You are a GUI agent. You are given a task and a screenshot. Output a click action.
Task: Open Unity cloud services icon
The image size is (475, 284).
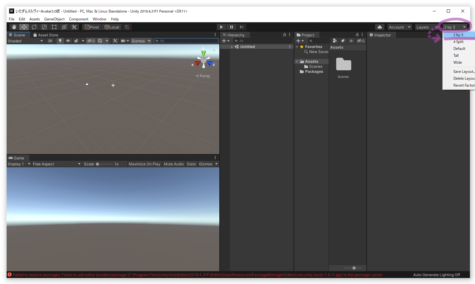click(x=380, y=27)
